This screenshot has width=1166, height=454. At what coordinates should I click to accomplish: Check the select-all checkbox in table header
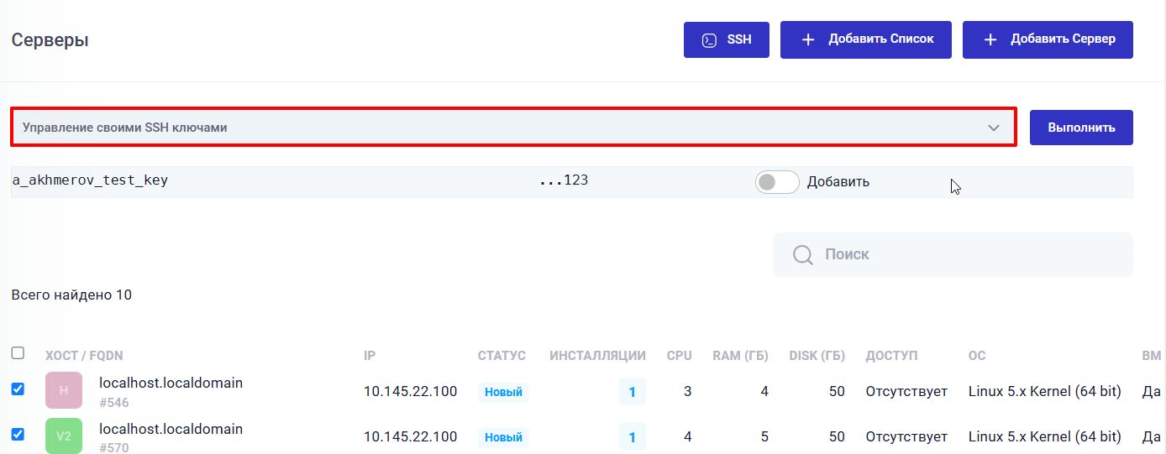pos(18,353)
